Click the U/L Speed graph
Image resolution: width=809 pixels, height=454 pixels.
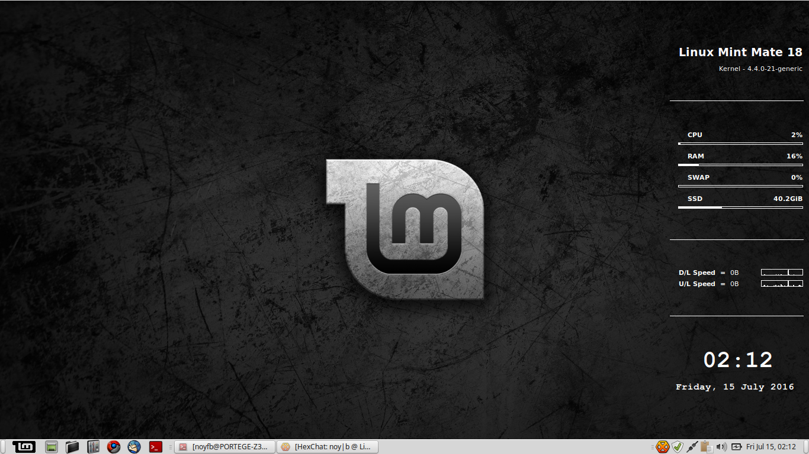pyautogui.click(x=782, y=284)
